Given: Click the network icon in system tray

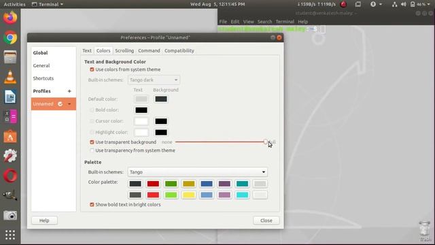Looking at the screenshot, I should [x=394, y=4].
